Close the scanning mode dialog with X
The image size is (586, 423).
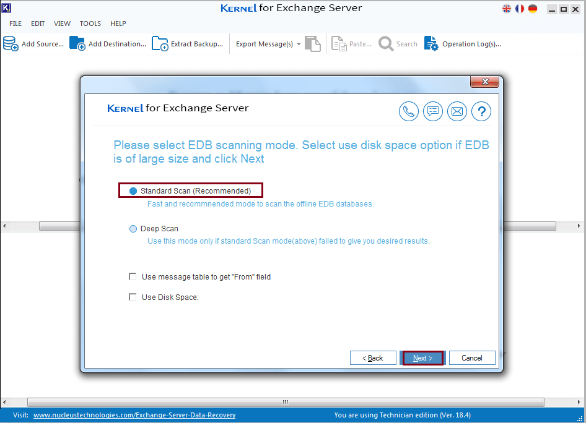pos(485,82)
